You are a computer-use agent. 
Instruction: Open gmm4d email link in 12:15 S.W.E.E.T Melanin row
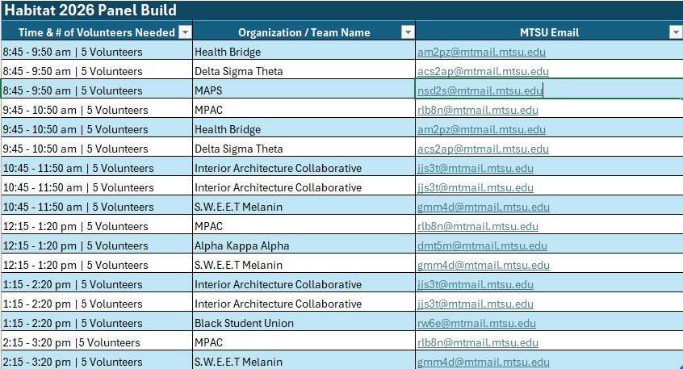(484, 266)
